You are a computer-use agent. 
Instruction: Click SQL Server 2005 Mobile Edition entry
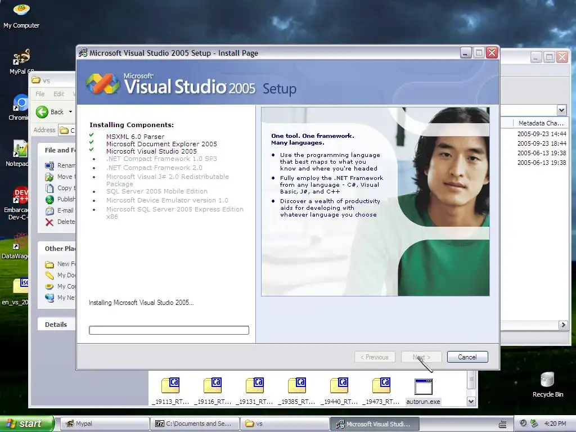point(157,191)
